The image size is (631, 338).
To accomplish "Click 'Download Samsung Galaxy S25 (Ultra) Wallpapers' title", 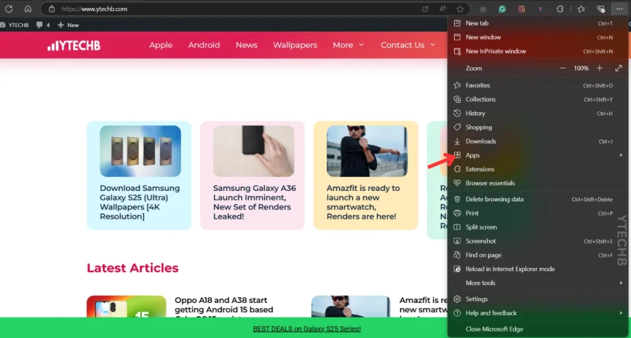I will 140,202.
